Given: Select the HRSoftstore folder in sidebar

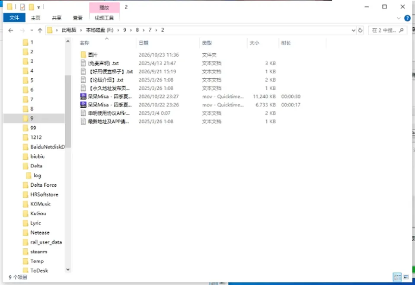Looking at the screenshot, I should click(x=44, y=195).
